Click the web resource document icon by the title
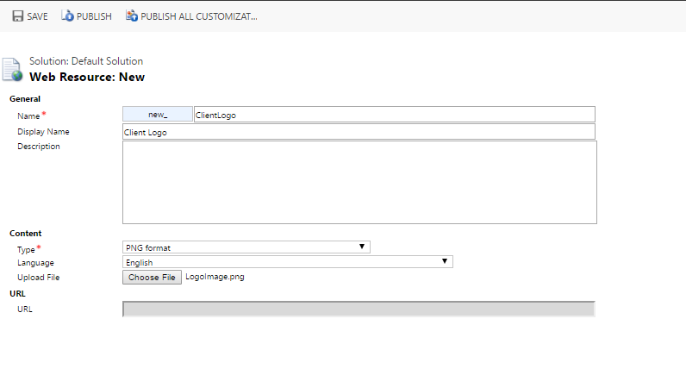Screen dimensions: 686x369 [11, 70]
